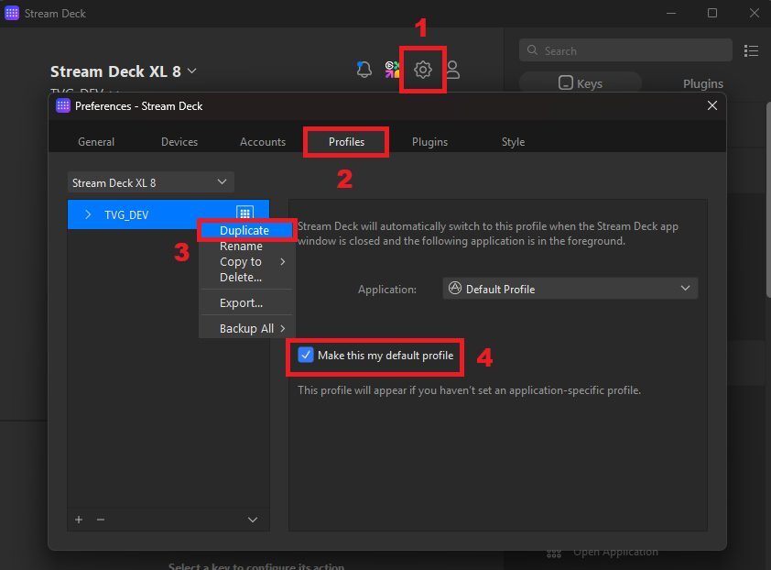Switch to the Profiles tab
The height and width of the screenshot is (570, 771).
point(347,142)
